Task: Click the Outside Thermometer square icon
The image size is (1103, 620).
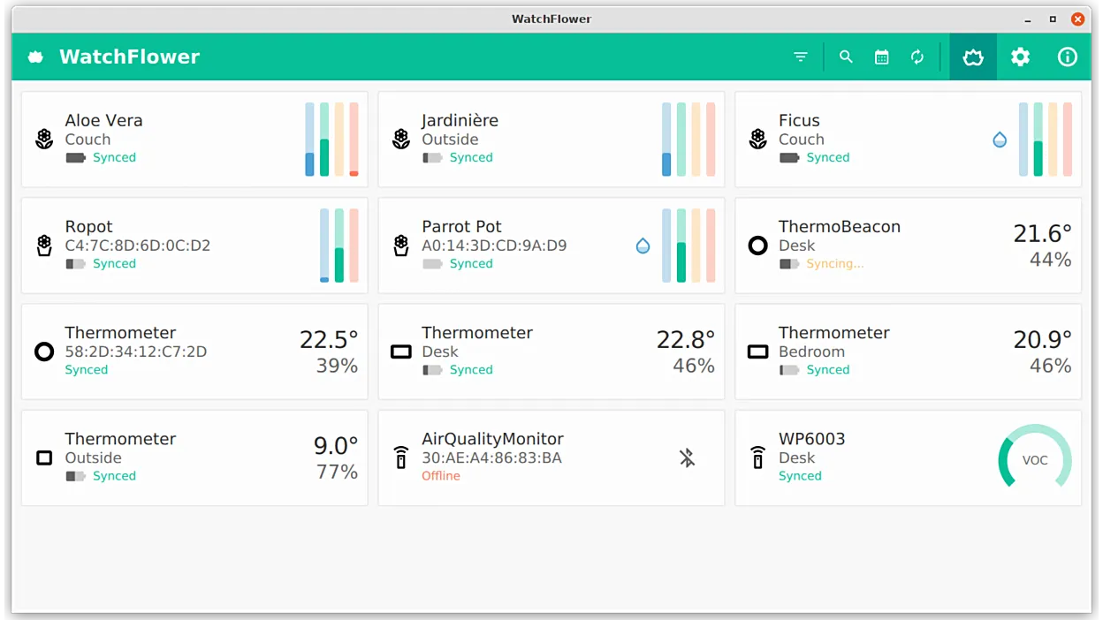Action: click(44, 457)
